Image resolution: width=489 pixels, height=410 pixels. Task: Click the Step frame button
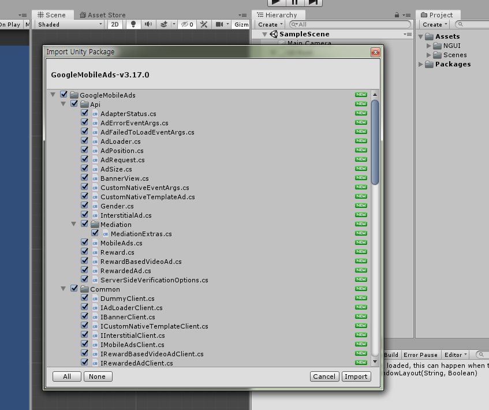(x=313, y=2)
